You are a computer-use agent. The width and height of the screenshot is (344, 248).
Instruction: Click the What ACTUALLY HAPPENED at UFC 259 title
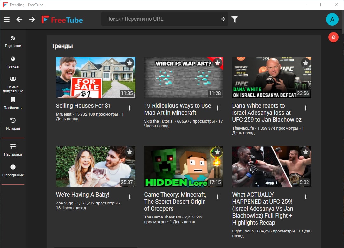pyautogui.click(x=263, y=209)
